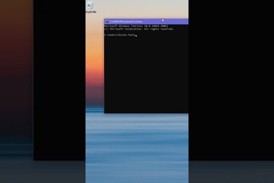Click the Recycle Bin text label
Image resolution: width=274 pixels, height=183 pixels.
tap(90, 12)
